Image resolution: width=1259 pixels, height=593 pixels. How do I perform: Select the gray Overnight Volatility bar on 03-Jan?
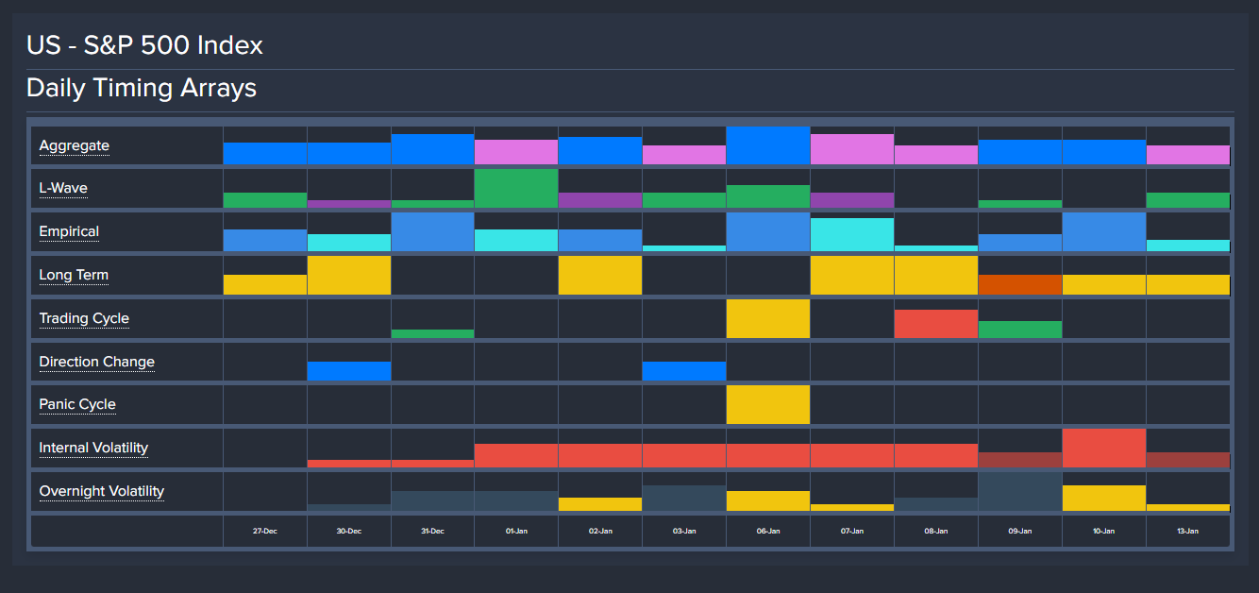[x=684, y=498]
